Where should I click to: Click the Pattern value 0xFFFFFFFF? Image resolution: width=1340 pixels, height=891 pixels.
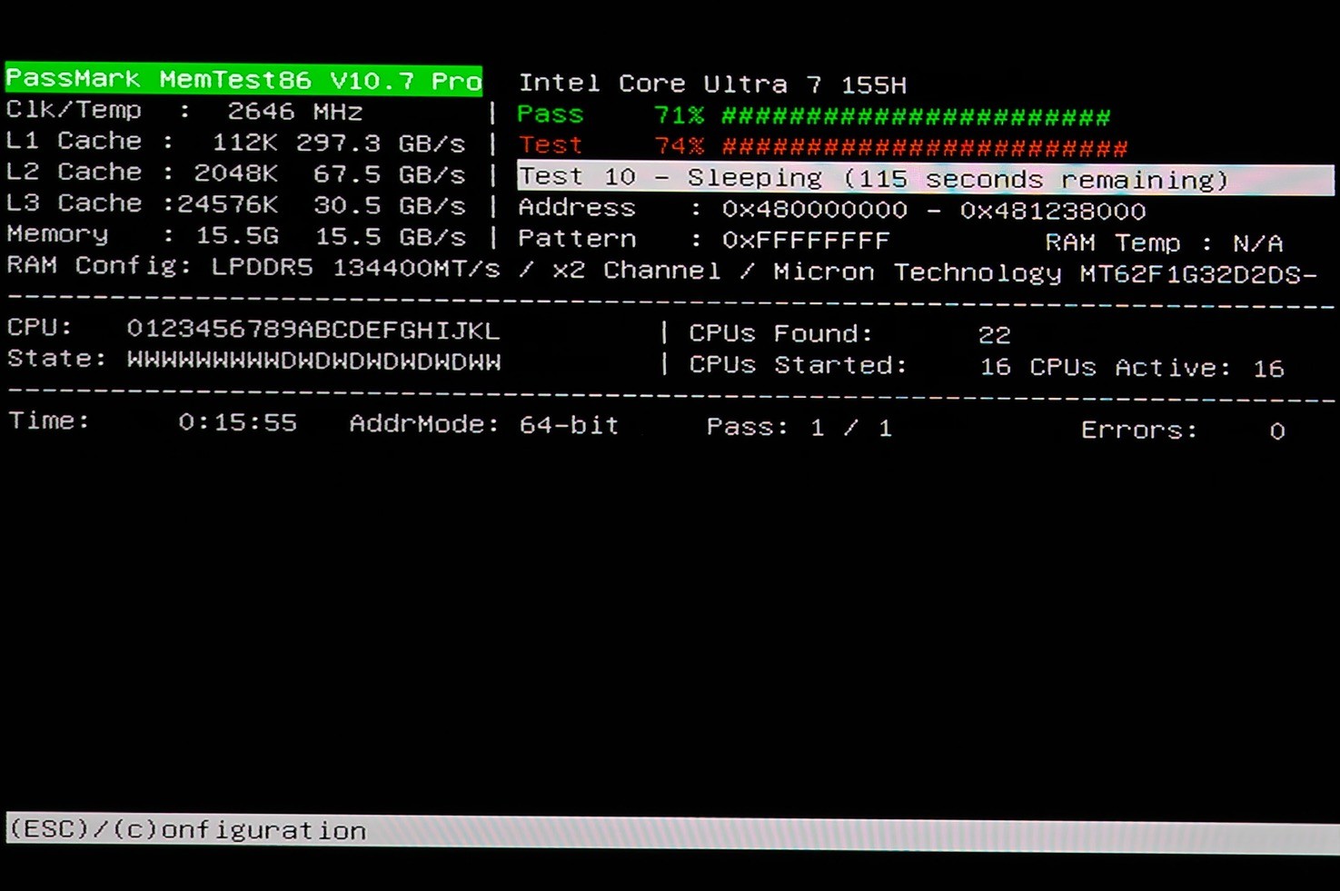pyautogui.click(x=805, y=242)
